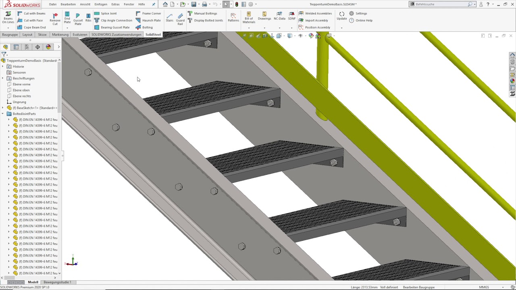
Task: Choose the Cope Beam End tool
Action: click(x=31, y=27)
